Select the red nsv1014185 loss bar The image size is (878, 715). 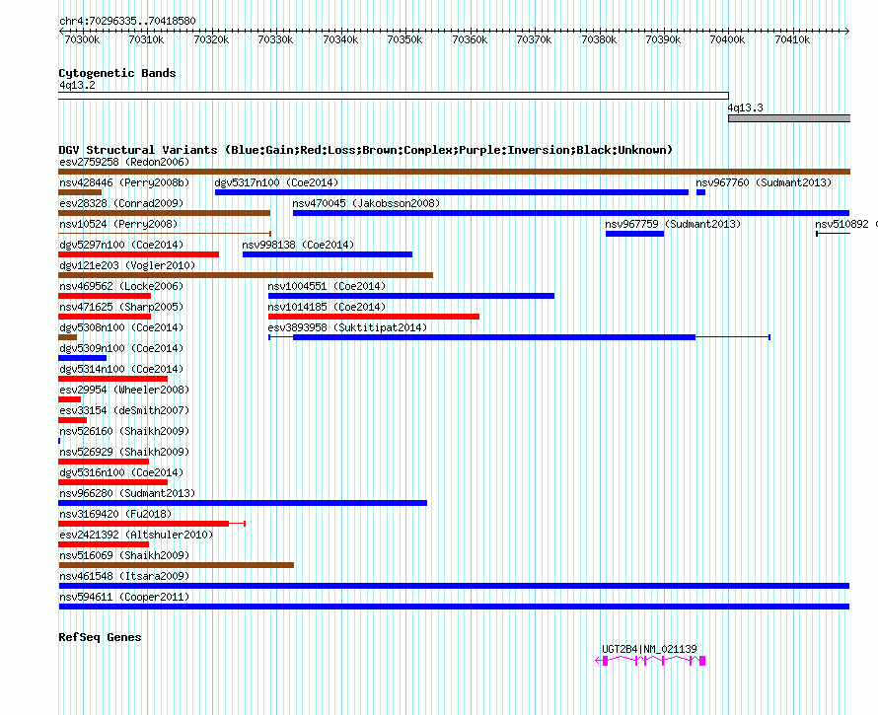click(374, 317)
